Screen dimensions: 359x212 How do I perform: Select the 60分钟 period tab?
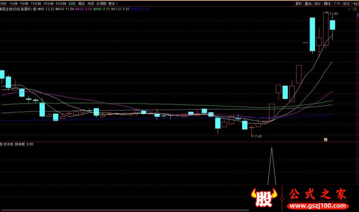(x=61, y=4)
